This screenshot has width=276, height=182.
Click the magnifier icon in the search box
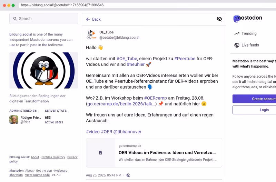tap(15, 19)
